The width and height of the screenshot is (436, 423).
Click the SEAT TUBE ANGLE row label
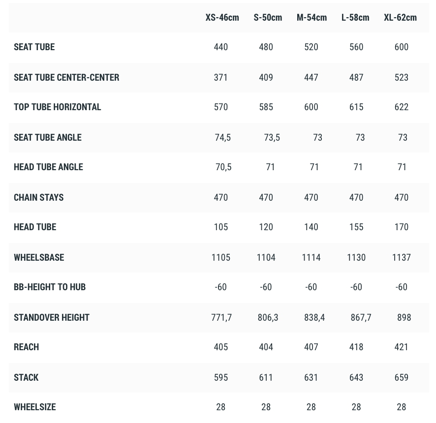48,138
